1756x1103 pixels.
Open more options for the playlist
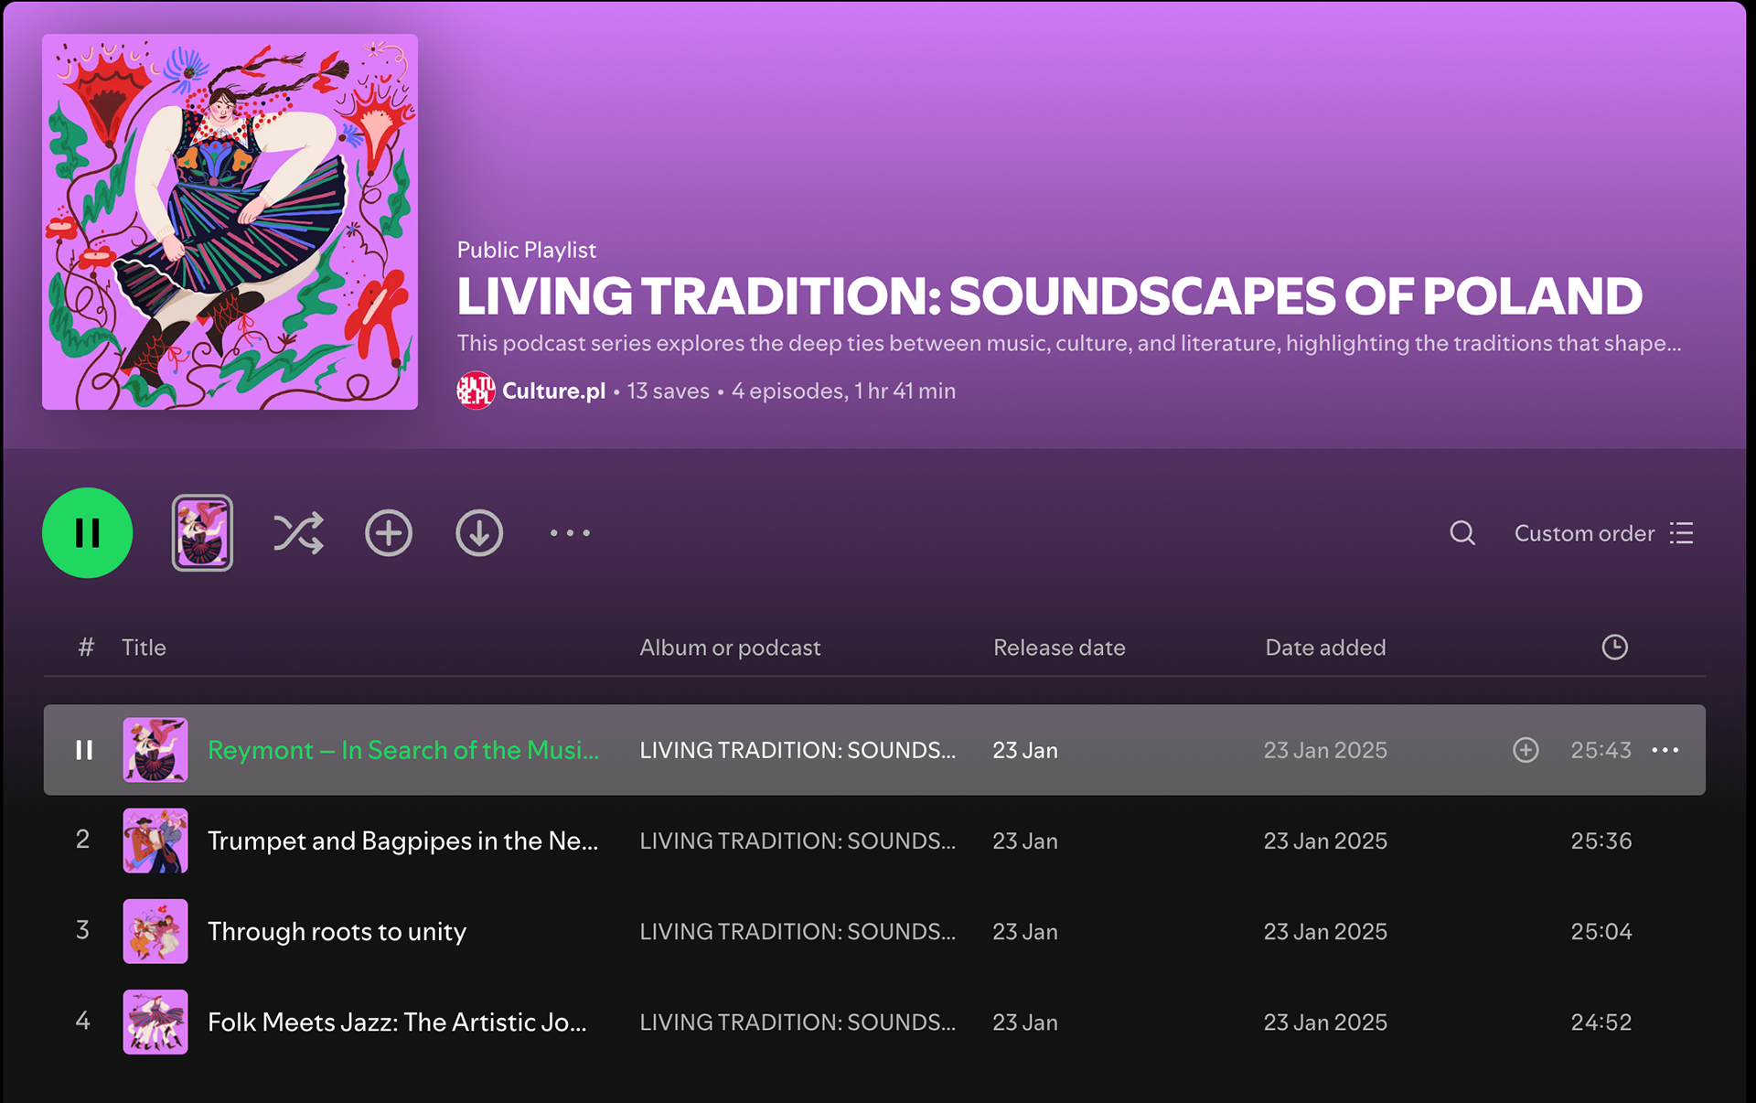point(570,532)
